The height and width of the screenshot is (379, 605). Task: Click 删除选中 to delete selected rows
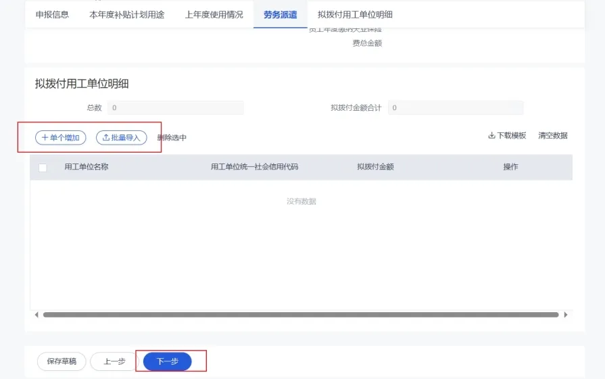coord(172,138)
